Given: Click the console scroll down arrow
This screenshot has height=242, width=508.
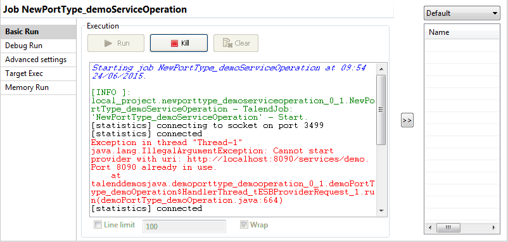Looking at the screenshot, I should (381, 210).
